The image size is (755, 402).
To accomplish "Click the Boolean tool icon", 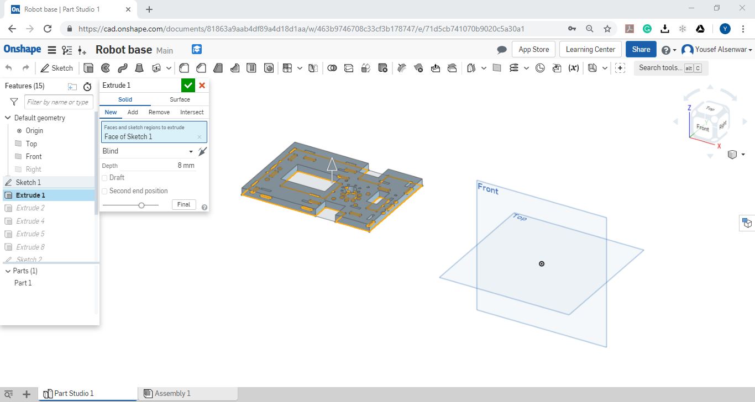I will pyautogui.click(x=332, y=68).
